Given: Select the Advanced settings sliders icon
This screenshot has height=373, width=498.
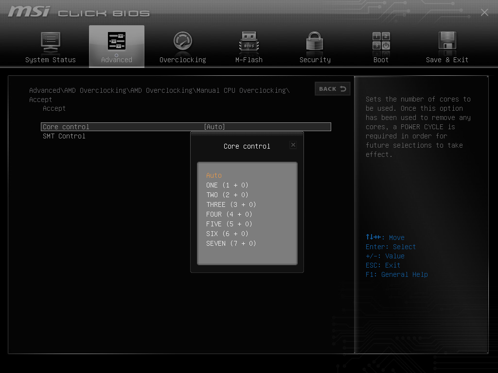Looking at the screenshot, I should tap(117, 41).
